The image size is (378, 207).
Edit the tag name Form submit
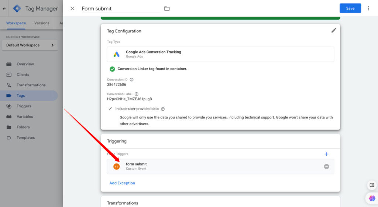pos(121,9)
